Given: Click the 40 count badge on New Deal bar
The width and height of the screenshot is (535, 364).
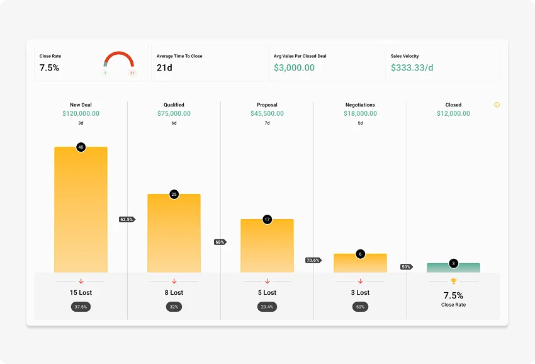Looking at the screenshot, I should click(81, 147).
